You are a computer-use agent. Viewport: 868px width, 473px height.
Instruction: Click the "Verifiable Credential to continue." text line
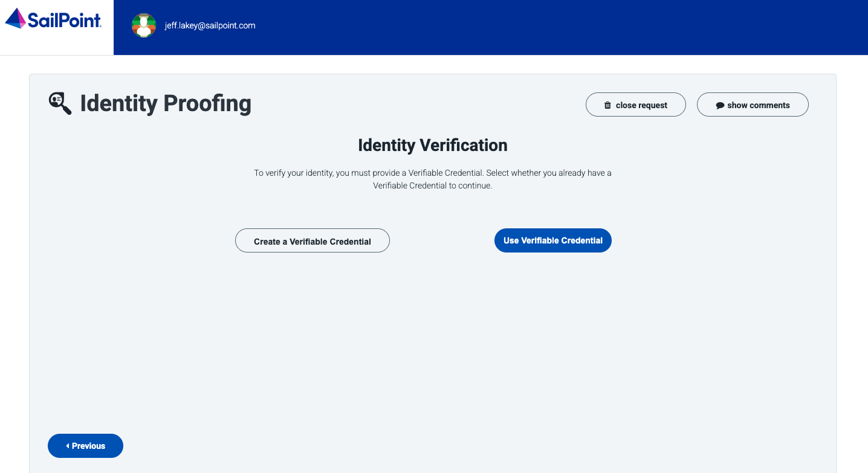point(432,185)
